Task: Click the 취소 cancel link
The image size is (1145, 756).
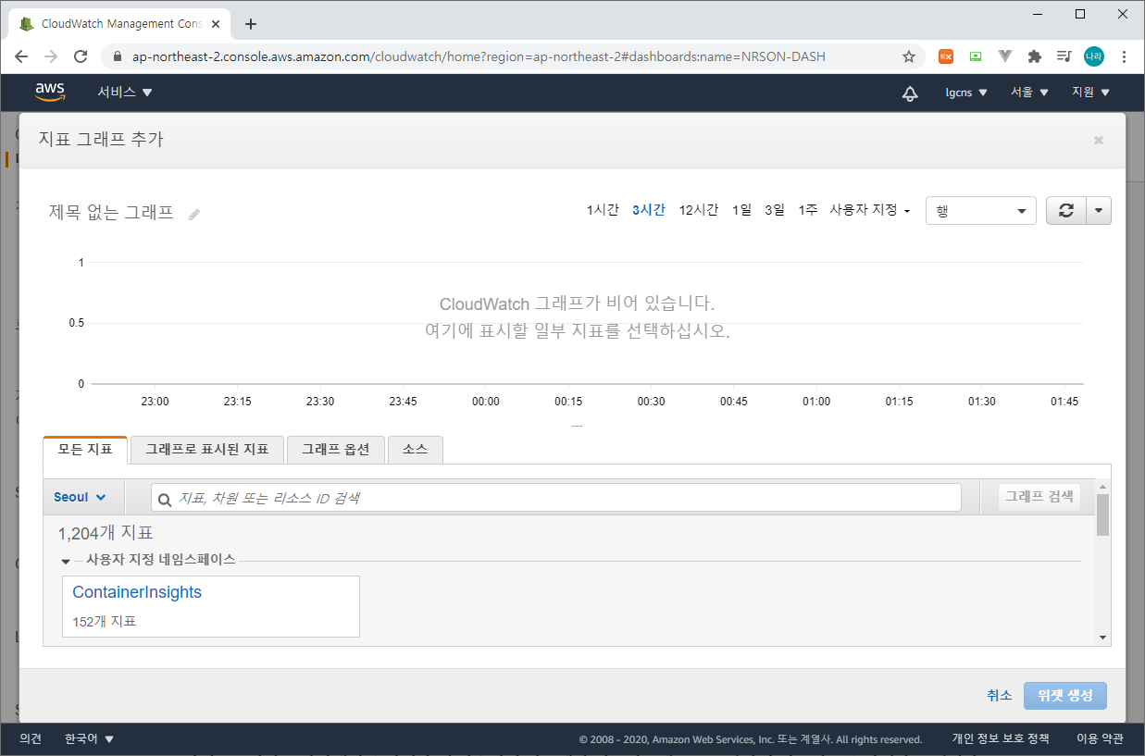Action: pyautogui.click(x=1000, y=696)
